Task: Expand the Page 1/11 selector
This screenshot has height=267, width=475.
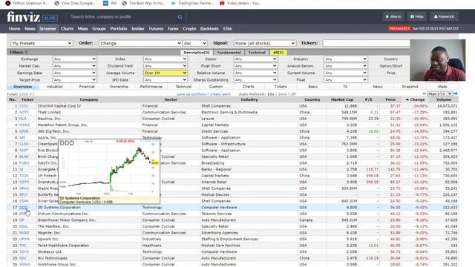Action: click(439, 94)
